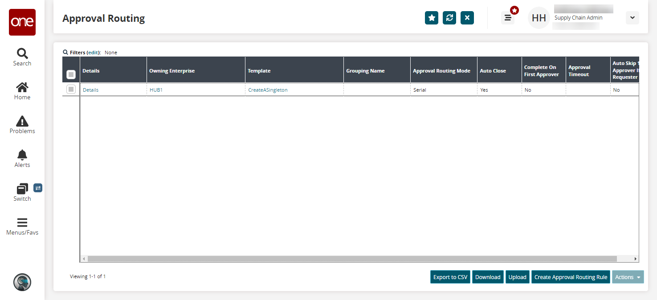Sort by Auto Close column header

[x=499, y=70]
